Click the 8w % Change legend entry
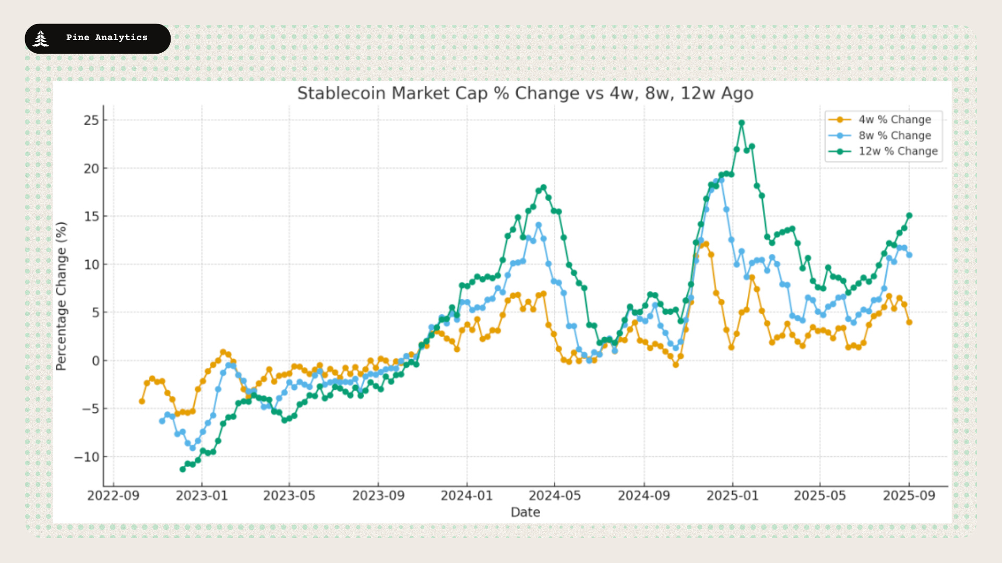The height and width of the screenshot is (563, 1002). (x=894, y=136)
